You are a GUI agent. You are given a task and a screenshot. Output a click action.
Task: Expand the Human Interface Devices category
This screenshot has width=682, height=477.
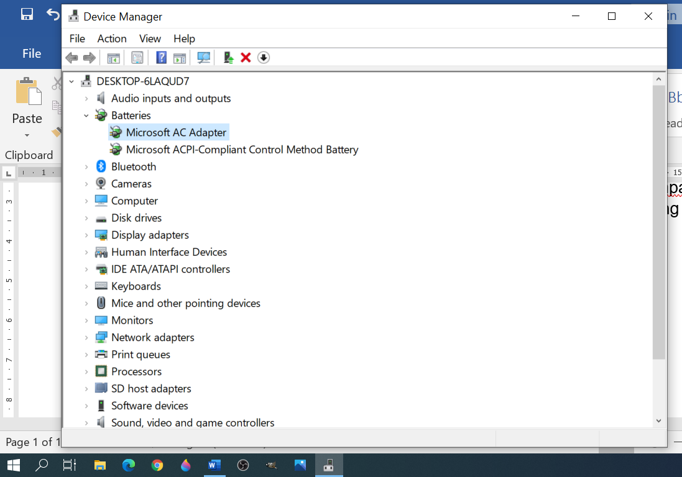tap(86, 252)
